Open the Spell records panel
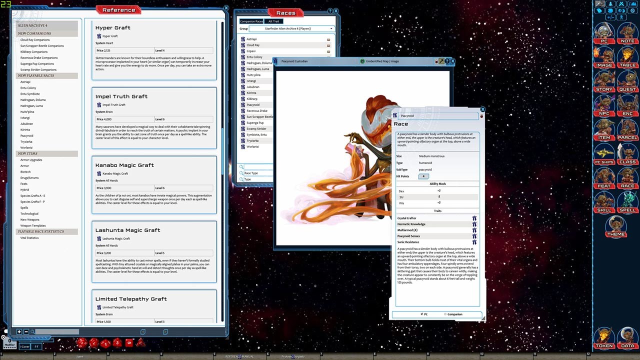The height and width of the screenshot is (360, 640). point(627,210)
